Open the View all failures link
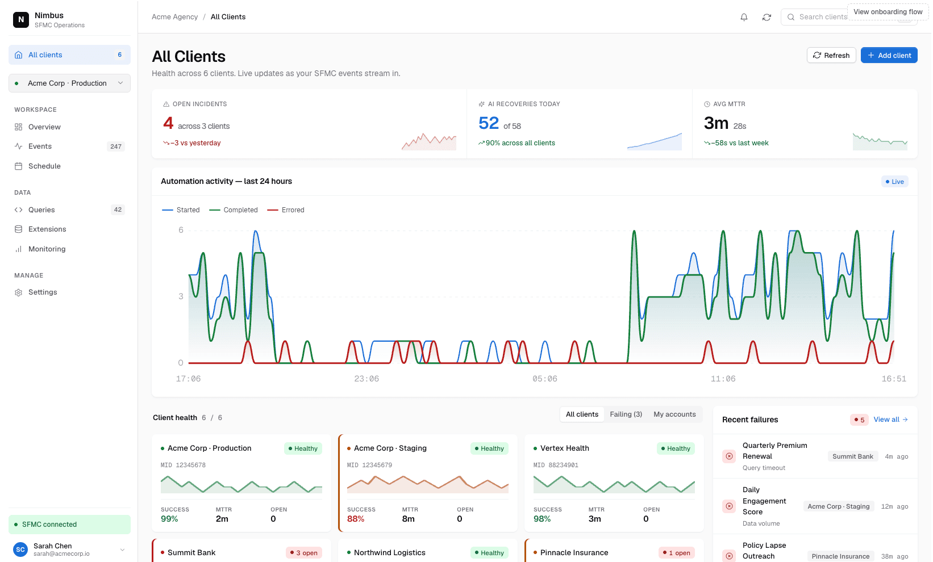 pyautogui.click(x=890, y=420)
